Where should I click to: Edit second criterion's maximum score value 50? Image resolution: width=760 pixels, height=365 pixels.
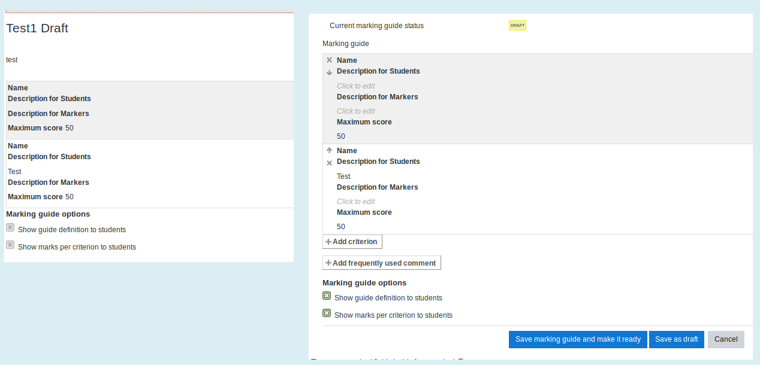[x=341, y=227]
